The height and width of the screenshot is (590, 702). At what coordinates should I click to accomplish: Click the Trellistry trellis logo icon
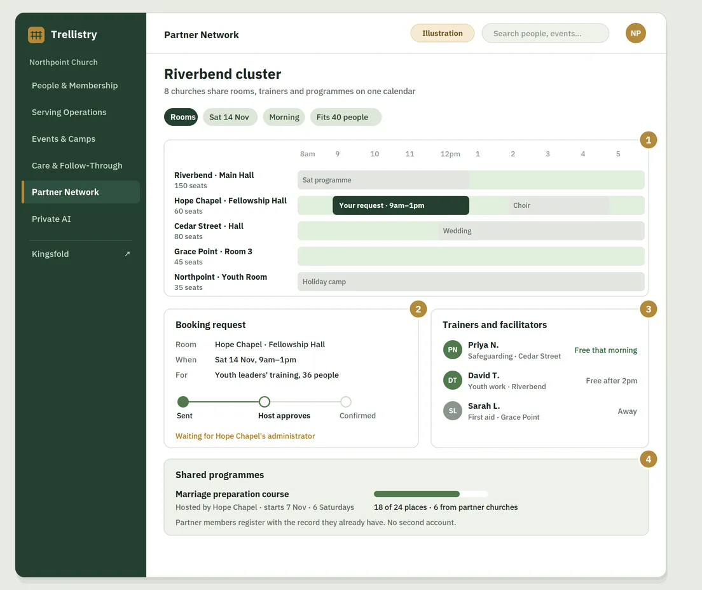[36, 34]
